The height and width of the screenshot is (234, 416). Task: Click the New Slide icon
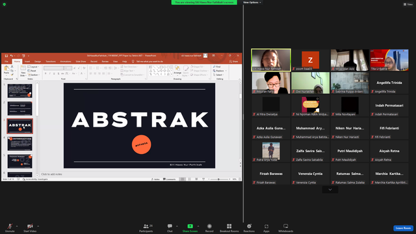coord(23,68)
